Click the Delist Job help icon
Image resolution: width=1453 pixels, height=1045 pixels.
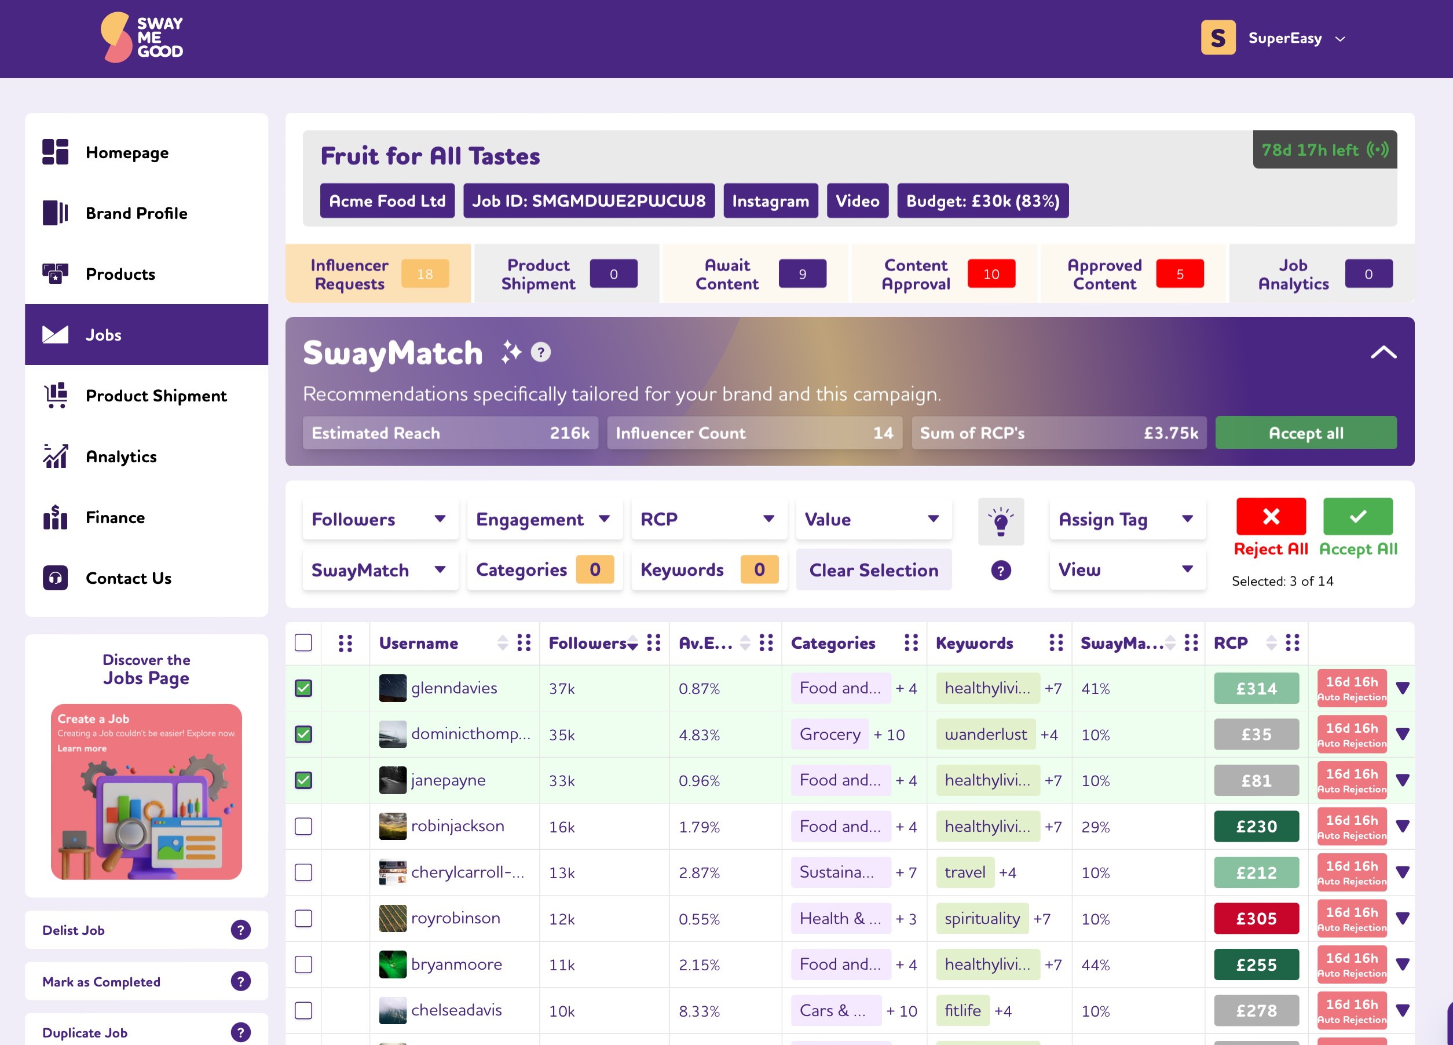coord(240,930)
